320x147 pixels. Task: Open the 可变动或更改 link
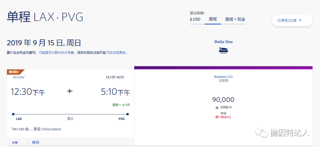[117, 53]
